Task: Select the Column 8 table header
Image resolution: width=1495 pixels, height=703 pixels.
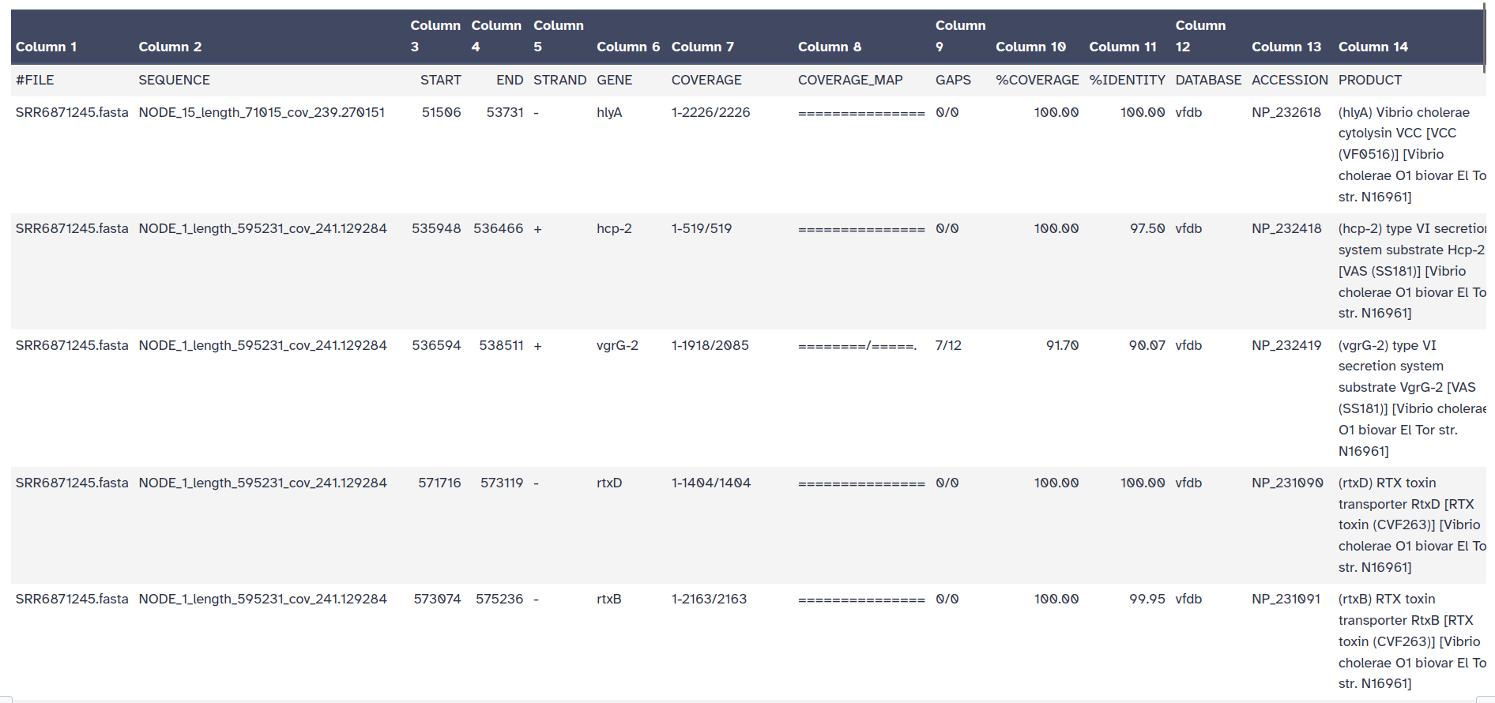Action: coord(829,47)
